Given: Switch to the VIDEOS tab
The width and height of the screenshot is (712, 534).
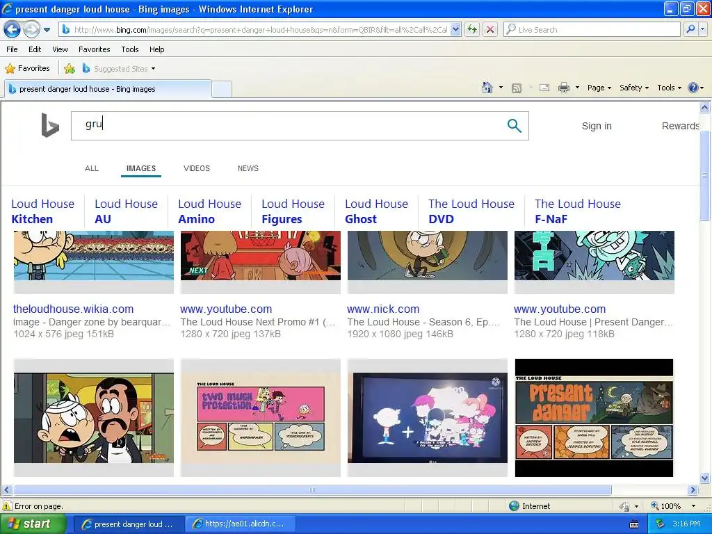Looking at the screenshot, I should 197,168.
